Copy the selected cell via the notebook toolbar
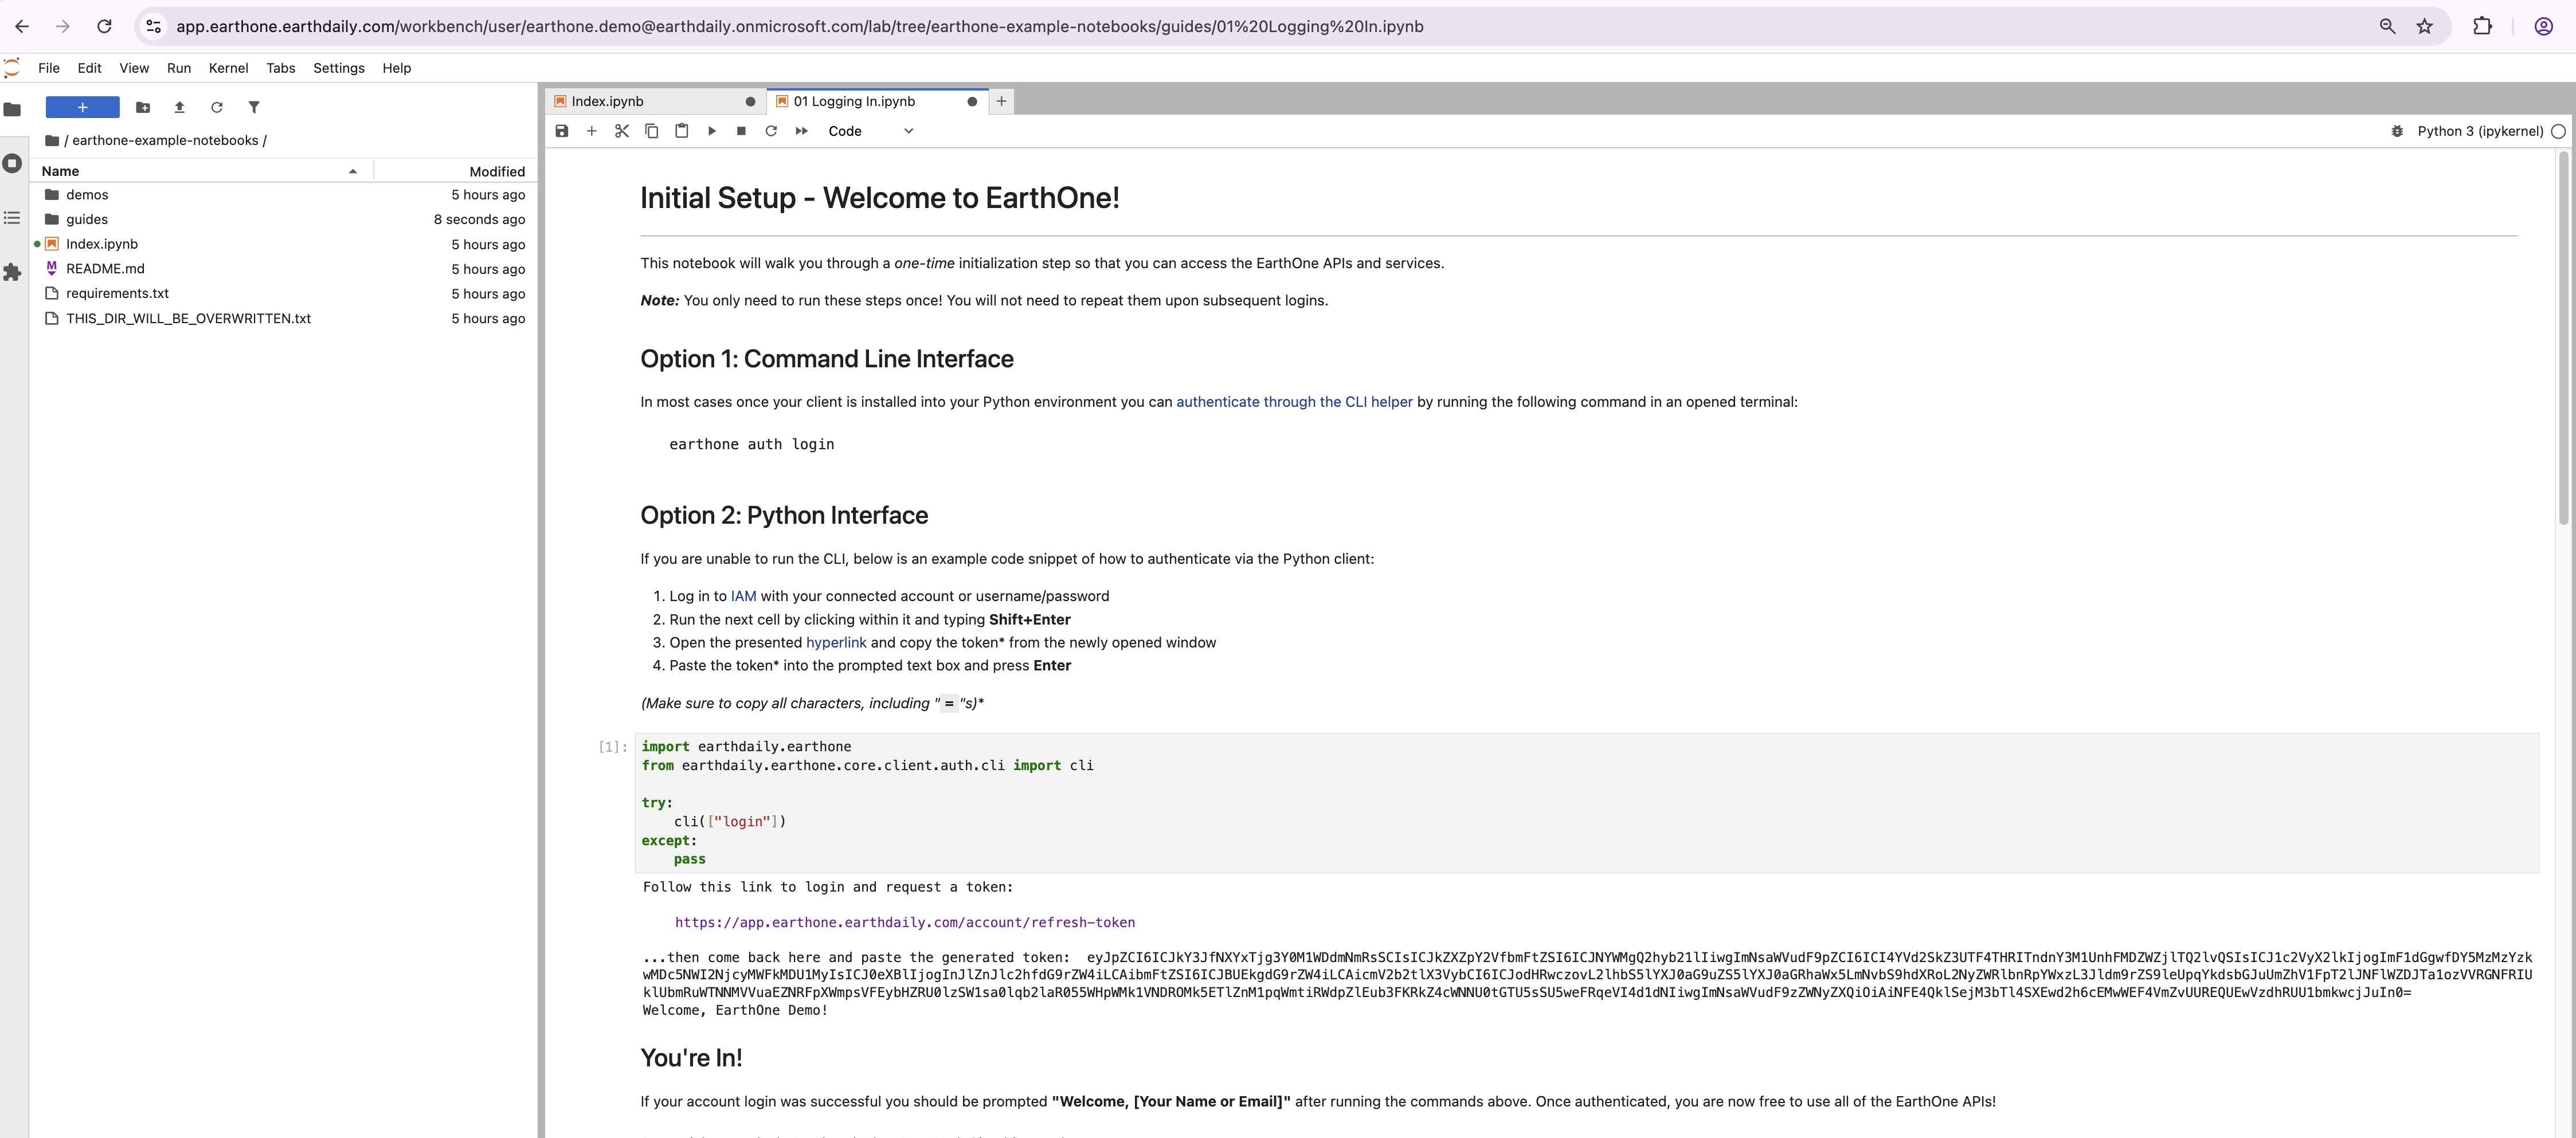The image size is (2576, 1138). (x=652, y=131)
